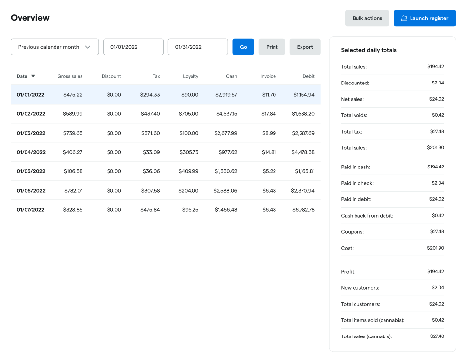
Task: Click the register icon on Launch register button
Action: coord(403,18)
